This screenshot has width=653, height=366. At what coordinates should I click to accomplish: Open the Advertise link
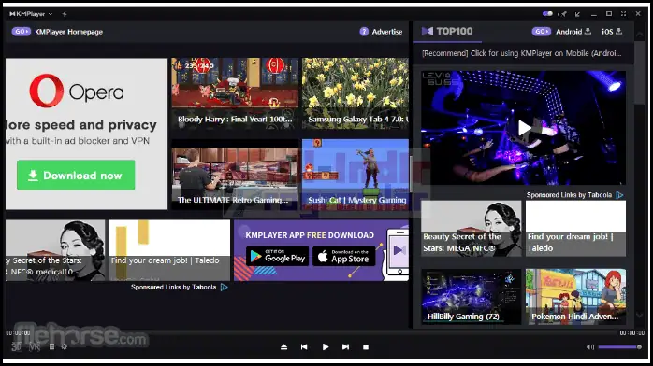pos(387,32)
